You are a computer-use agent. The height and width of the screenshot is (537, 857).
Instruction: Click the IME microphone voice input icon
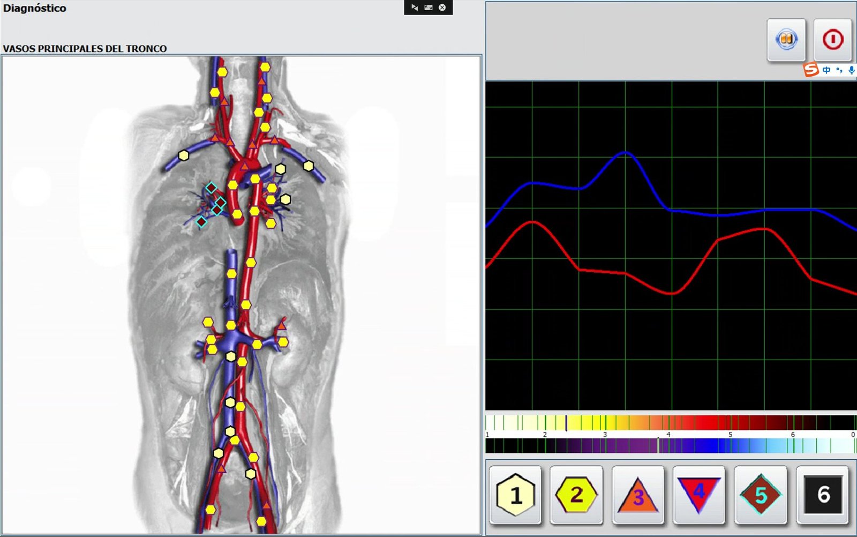[851, 70]
